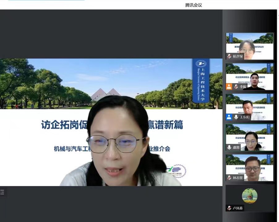Click the orange person icon in 李振's tile
The height and width of the screenshot is (222, 279).
pos(229,87)
